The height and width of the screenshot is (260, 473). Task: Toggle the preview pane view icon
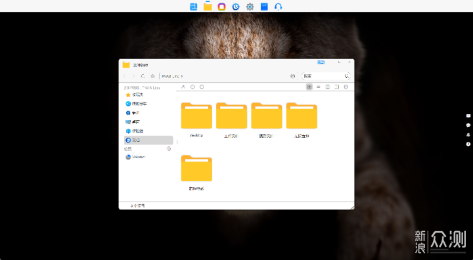click(336, 87)
